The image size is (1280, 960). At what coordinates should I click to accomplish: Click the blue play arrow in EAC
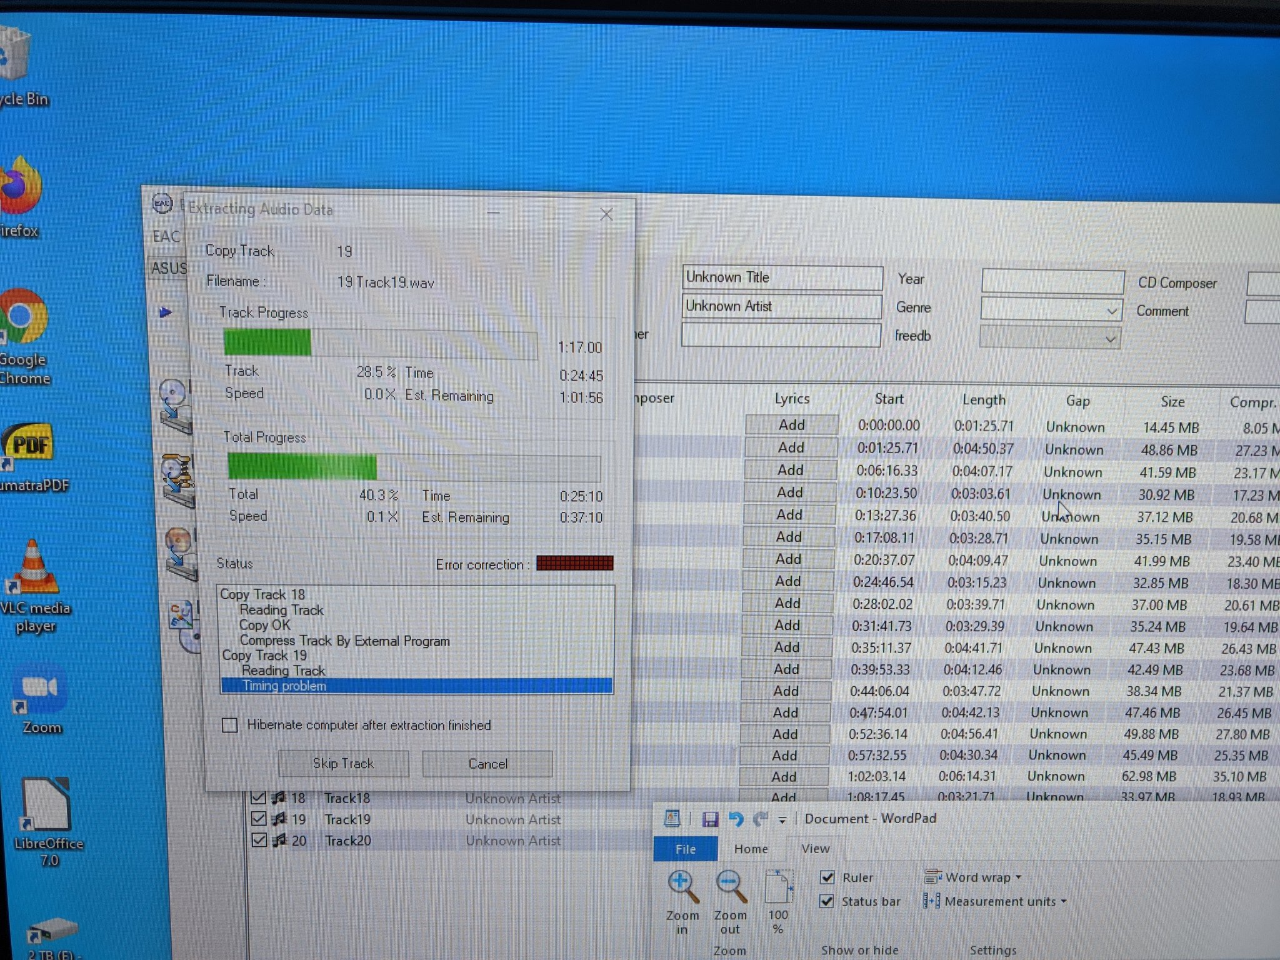(165, 312)
